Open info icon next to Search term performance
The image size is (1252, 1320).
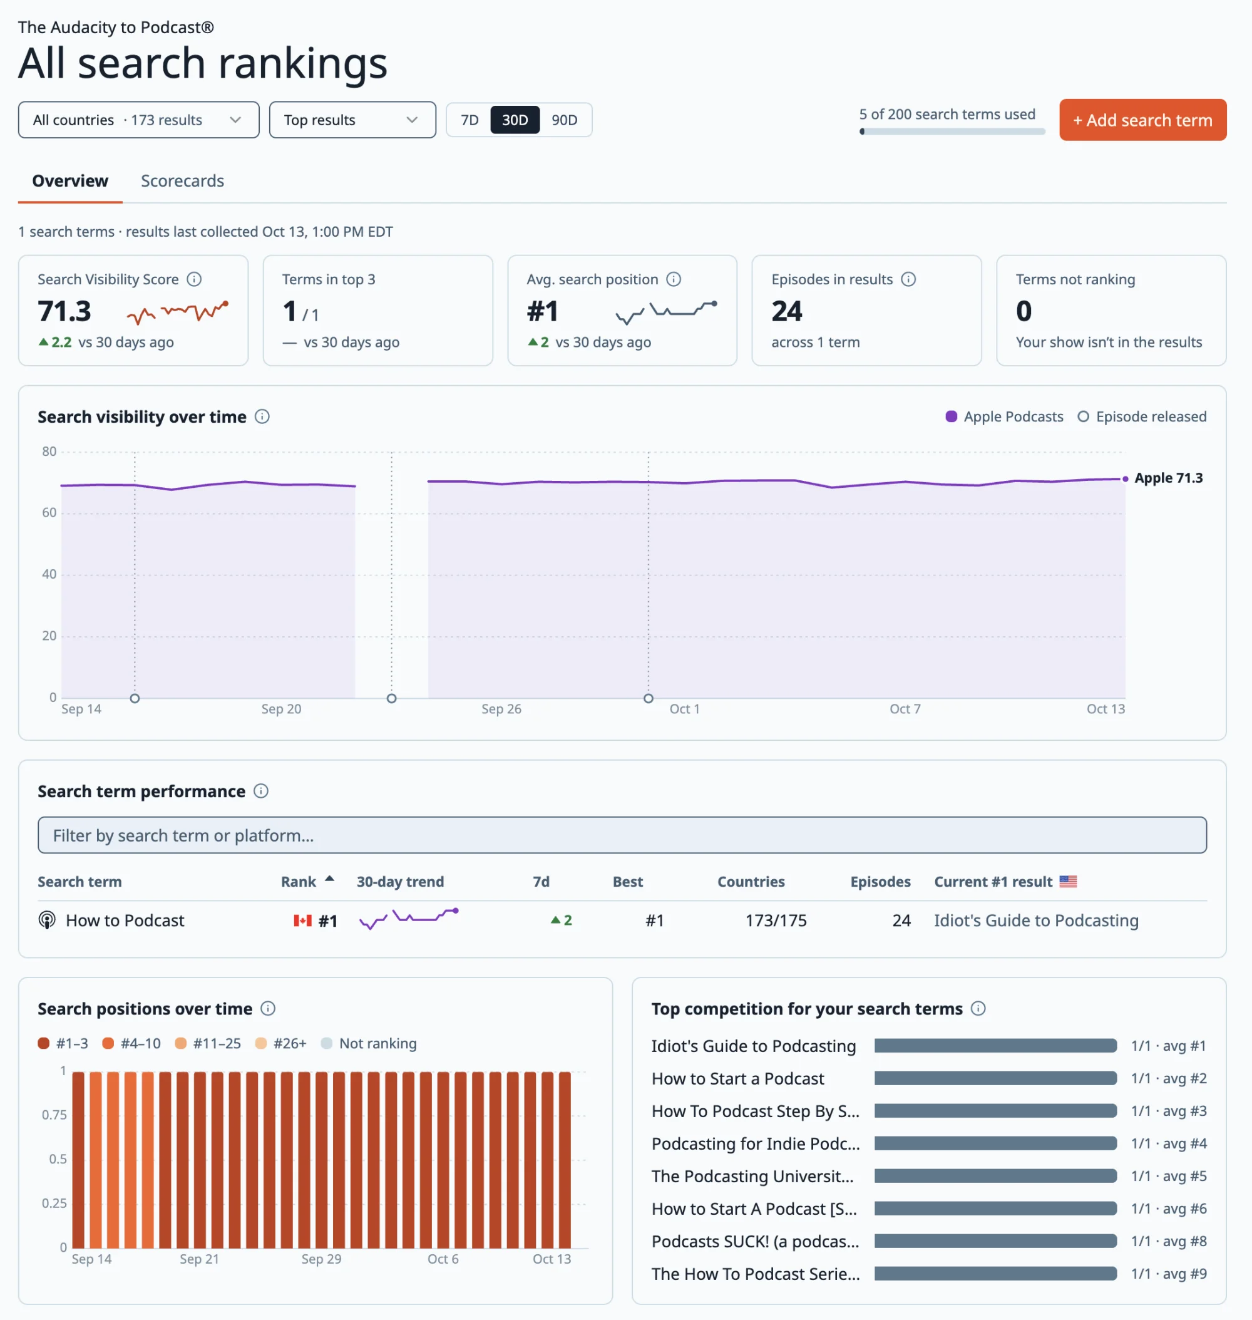[x=261, y=791]
